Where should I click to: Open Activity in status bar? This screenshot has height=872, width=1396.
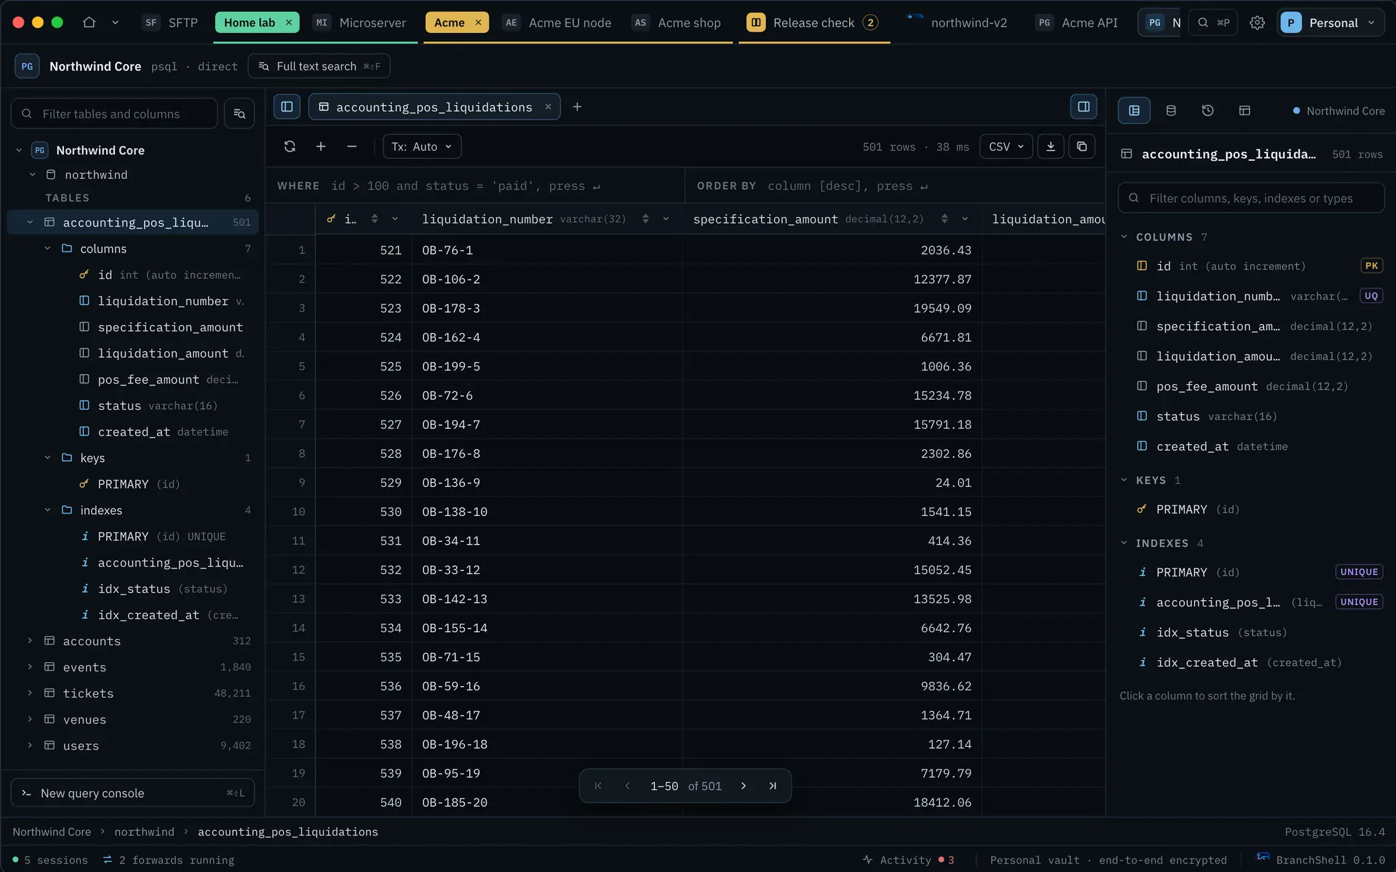click(908, 860)
